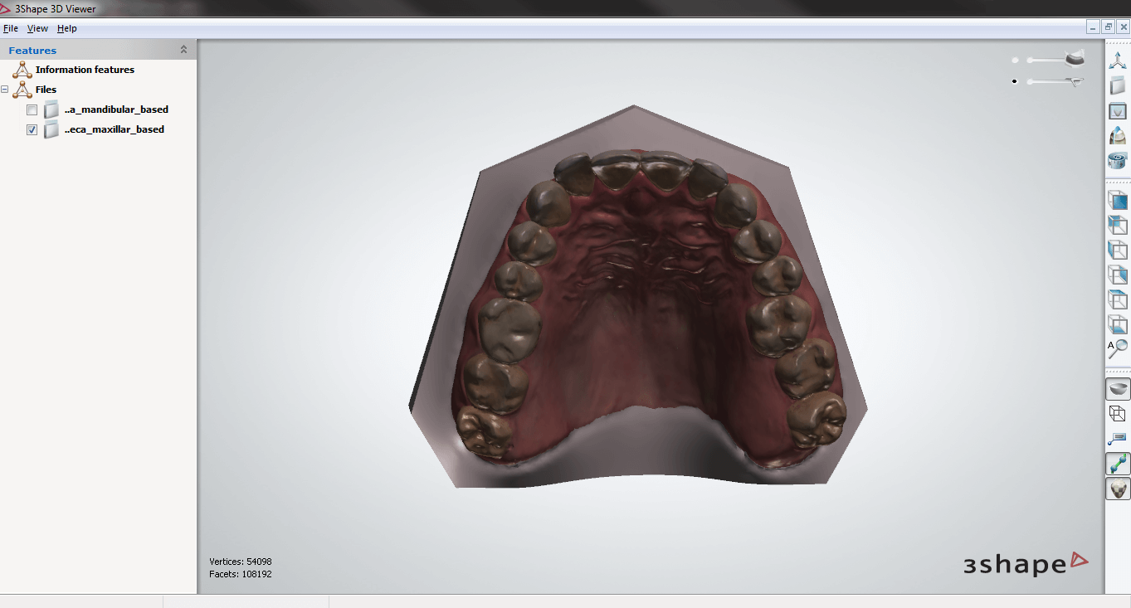Click the third view cube icon below the tape
This screenshot has height=608, width=1131.
coord(1118,250)
